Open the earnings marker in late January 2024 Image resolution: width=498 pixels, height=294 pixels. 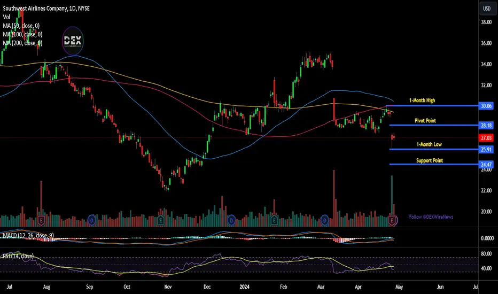click(274, 220)
